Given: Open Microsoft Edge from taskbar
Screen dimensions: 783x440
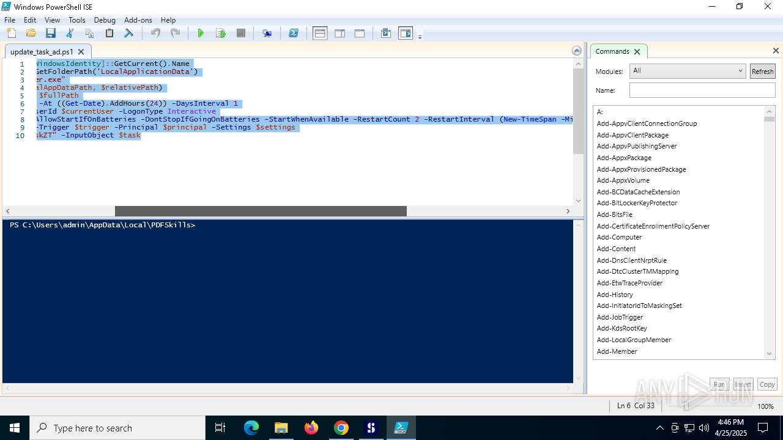Looking at the screenshot, I should click(x=251, y=428).
